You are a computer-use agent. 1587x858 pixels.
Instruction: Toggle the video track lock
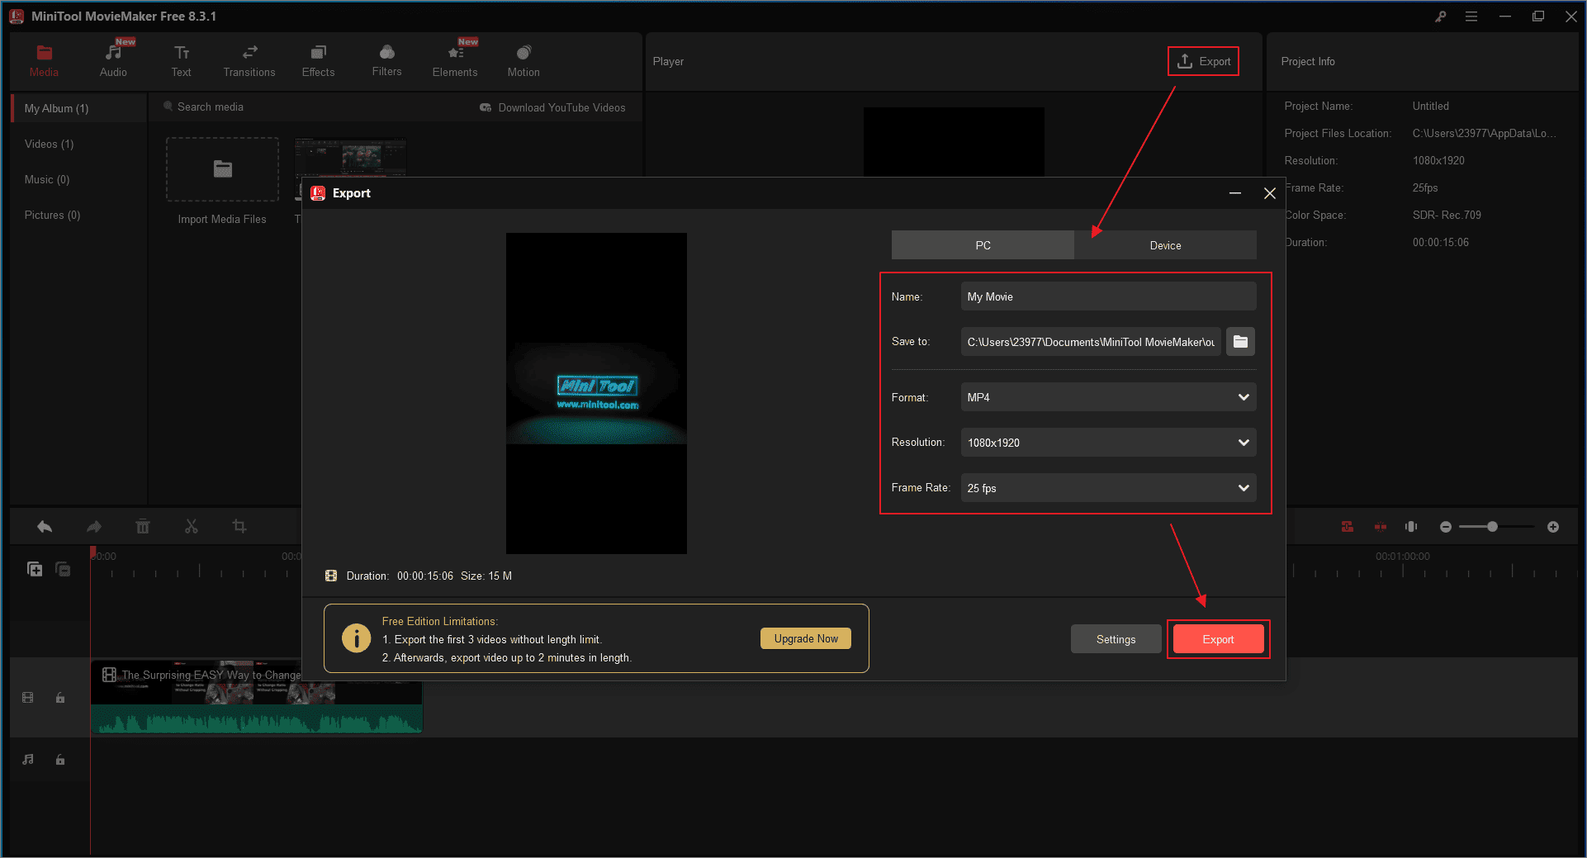pos(60,698)
